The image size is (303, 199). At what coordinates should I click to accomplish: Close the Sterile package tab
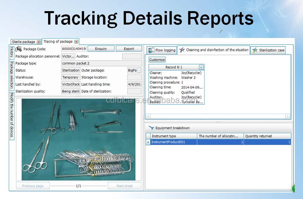pyautogui.click(x=39, y=42)
